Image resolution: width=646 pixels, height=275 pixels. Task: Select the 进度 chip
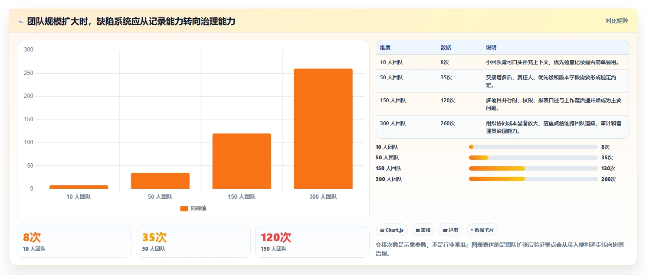pyautogui.click(x=450, y=230)
